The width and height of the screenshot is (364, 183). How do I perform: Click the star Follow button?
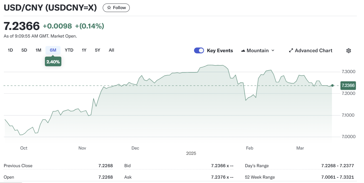pos(116,8)
